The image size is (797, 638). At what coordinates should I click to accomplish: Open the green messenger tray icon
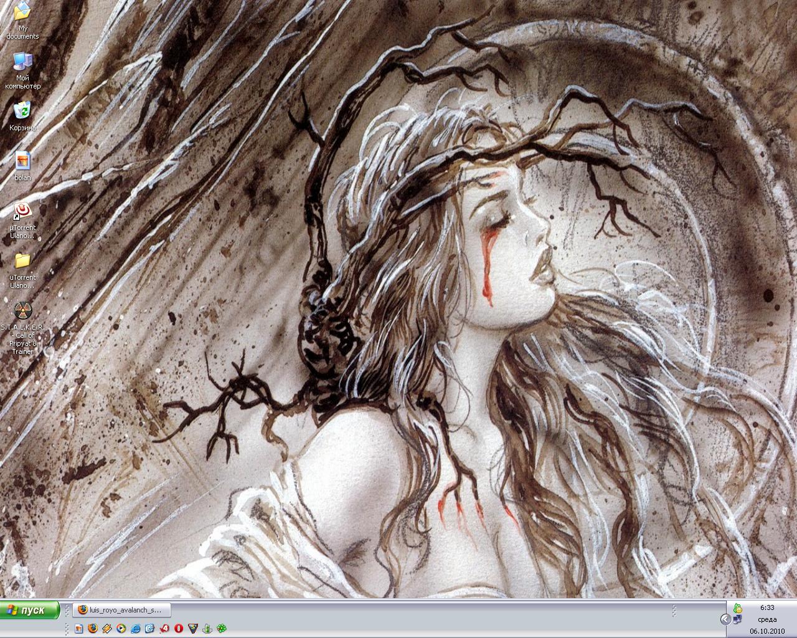point(738,608)
